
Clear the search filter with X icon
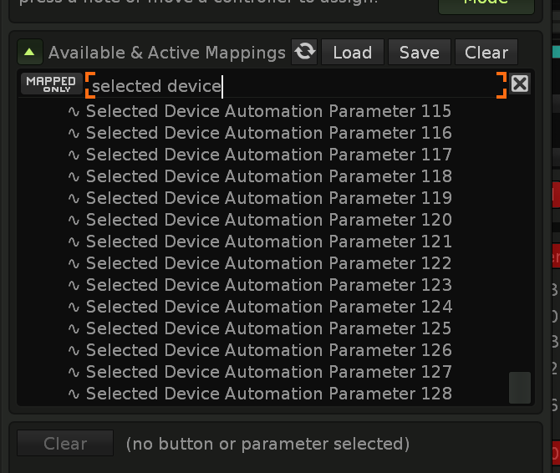520,84
